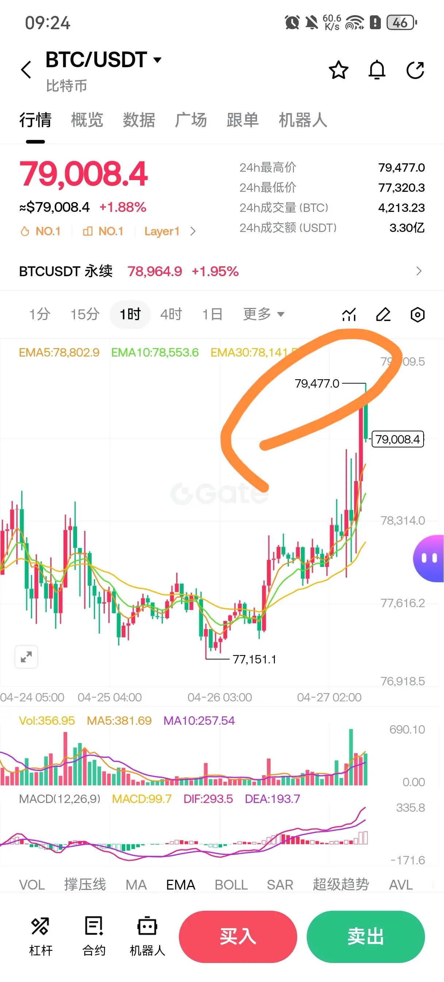Tap the green 卖出 button

tap(365, 936)
